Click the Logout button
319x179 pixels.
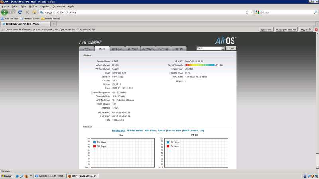231,48
